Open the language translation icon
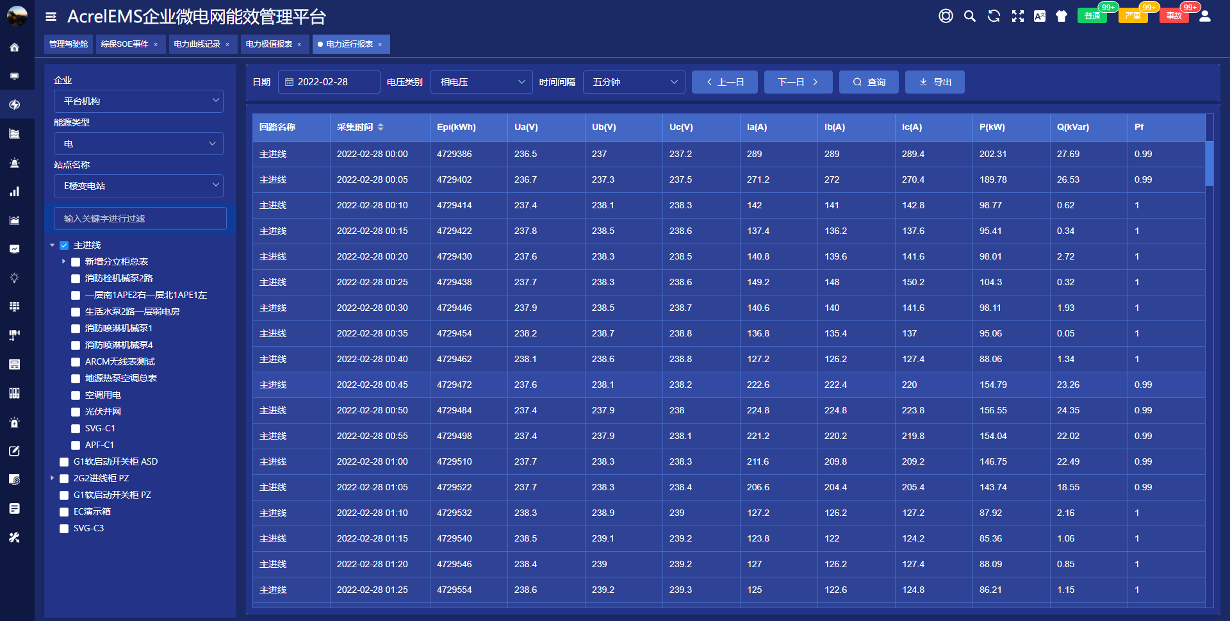The image size is (1230, 621). tap(1039, 17)
